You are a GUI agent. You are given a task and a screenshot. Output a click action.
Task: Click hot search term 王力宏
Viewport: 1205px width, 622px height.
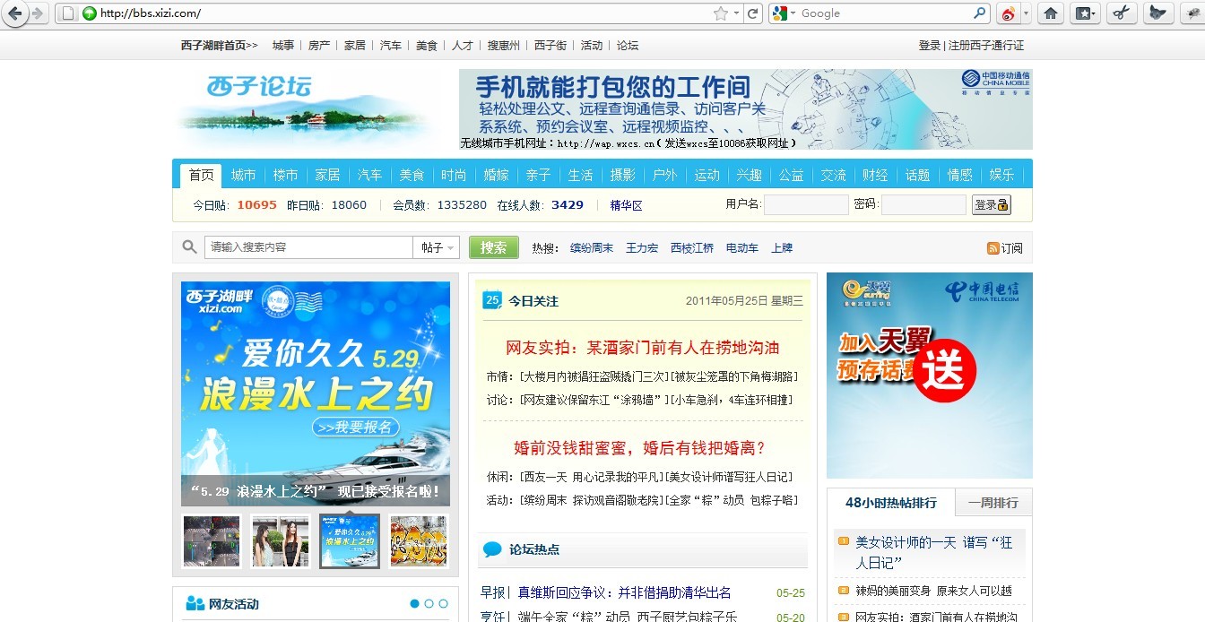tap(642, 248)
